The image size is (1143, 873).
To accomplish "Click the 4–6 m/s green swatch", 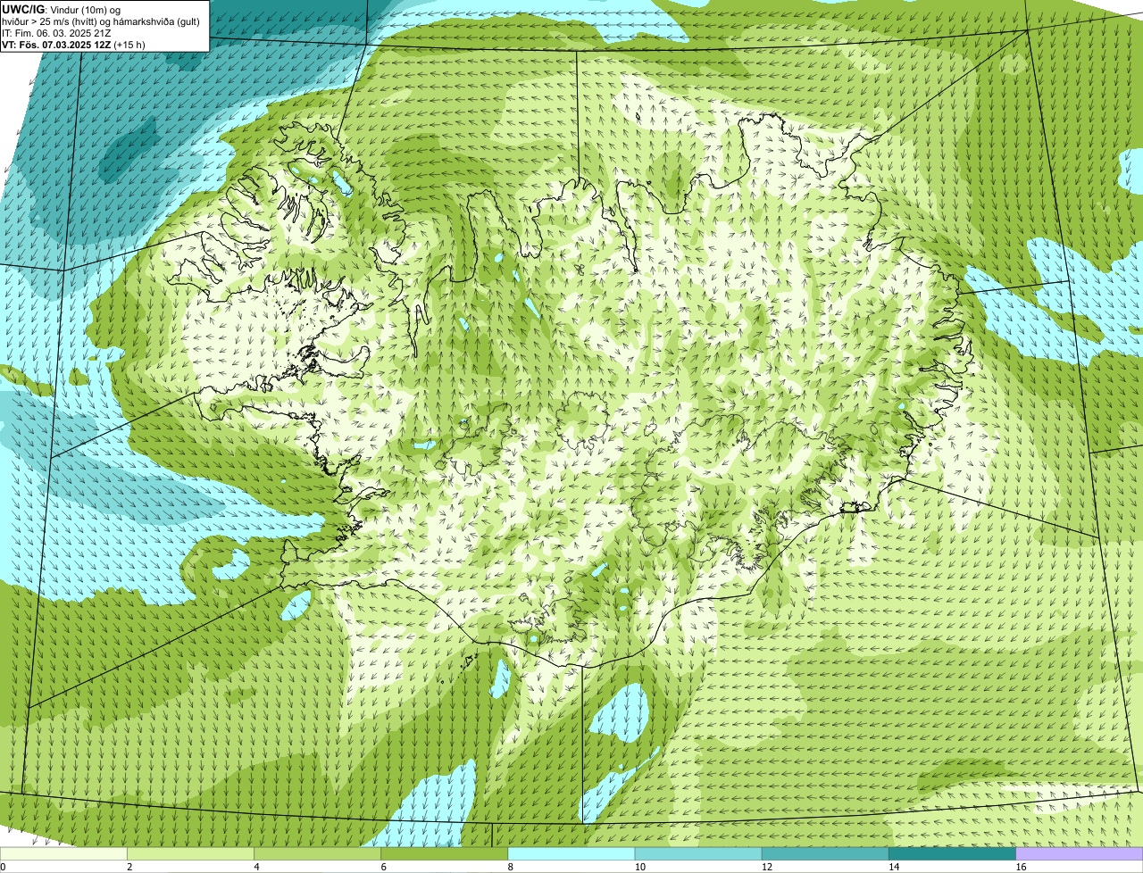I will pos(317,854).
